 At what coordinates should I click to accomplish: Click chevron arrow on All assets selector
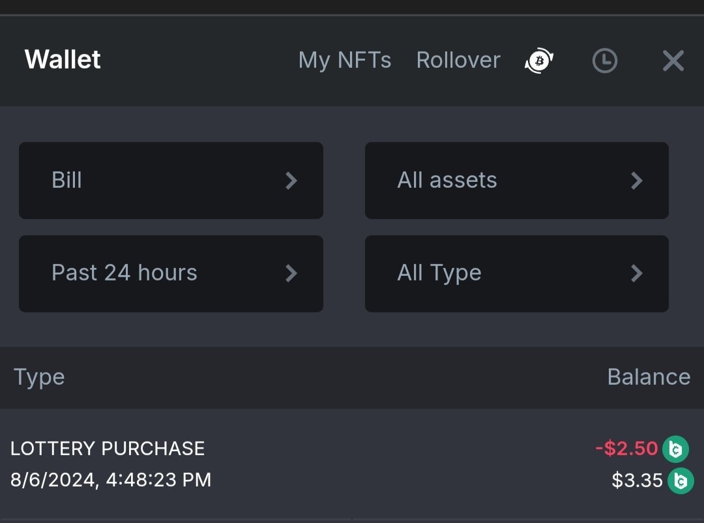click(637, 181)
